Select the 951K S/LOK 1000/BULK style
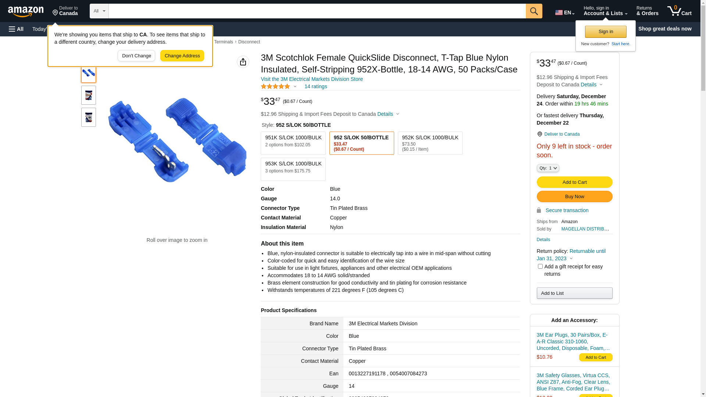This screenshot has width=706, height=397. click(x=293, y=143)
